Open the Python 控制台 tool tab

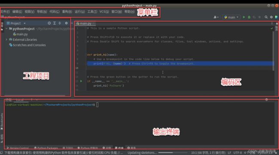coord(88,148)
